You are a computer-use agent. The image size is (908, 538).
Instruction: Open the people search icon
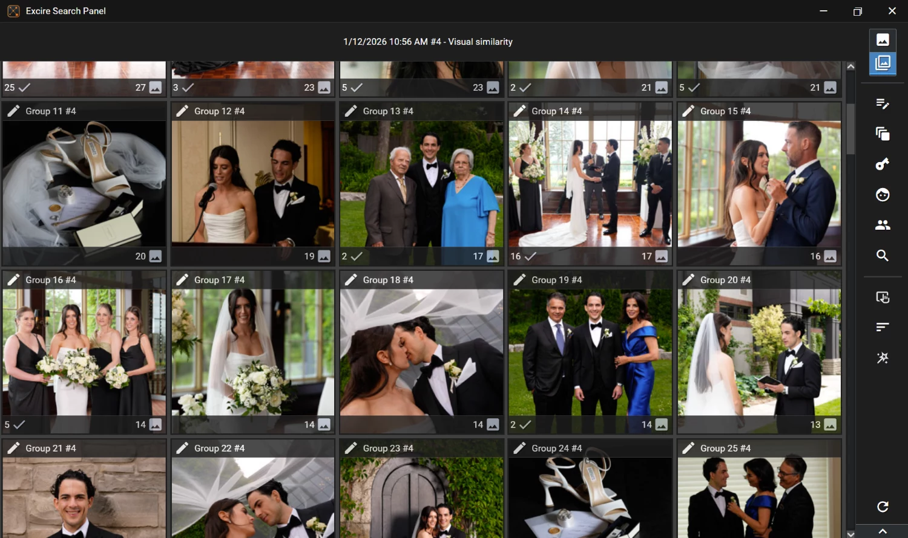tap(883, 225)
